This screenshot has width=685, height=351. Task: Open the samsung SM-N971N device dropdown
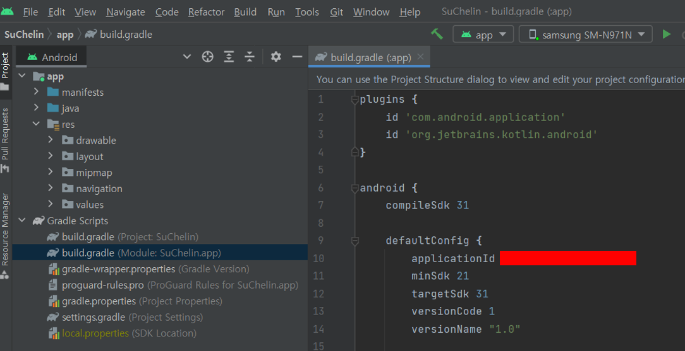585,35
